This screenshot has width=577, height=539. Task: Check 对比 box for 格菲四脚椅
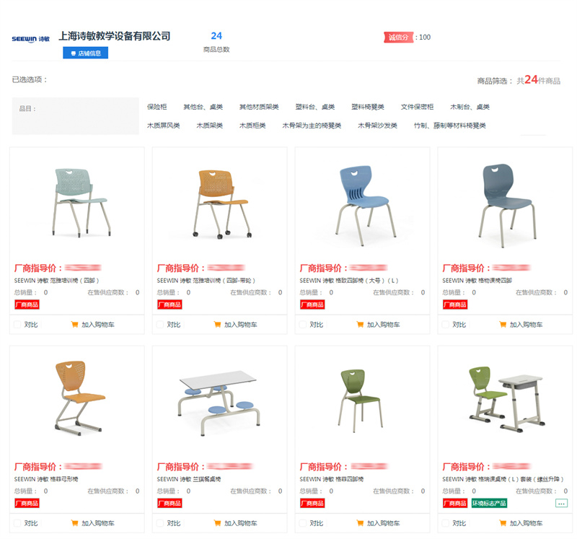[303, 523]
